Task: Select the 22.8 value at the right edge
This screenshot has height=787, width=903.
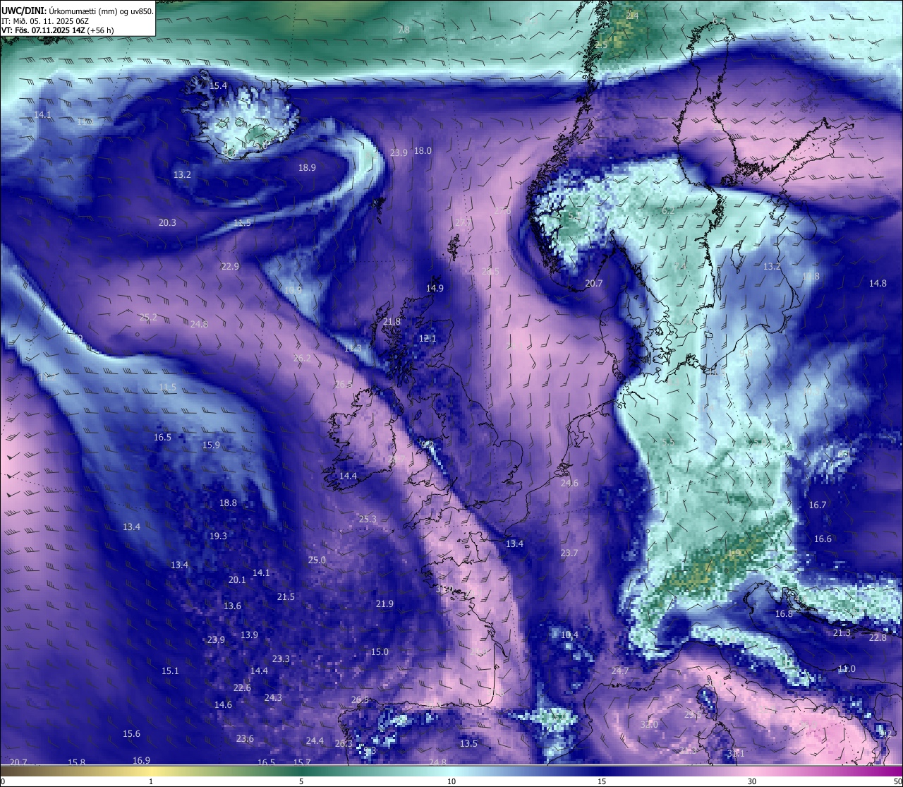Action: [x=878, y=638]
